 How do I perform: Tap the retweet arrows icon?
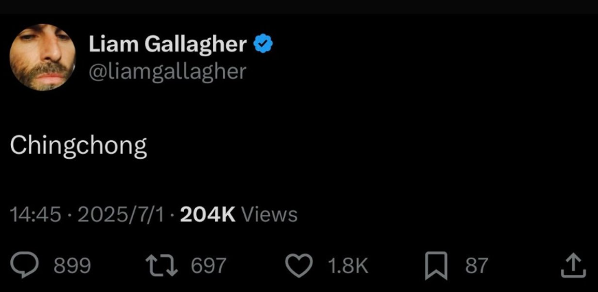click(x=163, y=266)
